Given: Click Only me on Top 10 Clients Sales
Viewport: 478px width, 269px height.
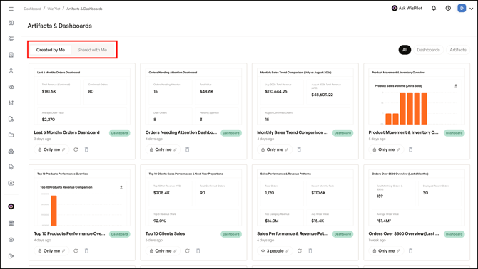Looking at the screenshot, I should (163, 251).
